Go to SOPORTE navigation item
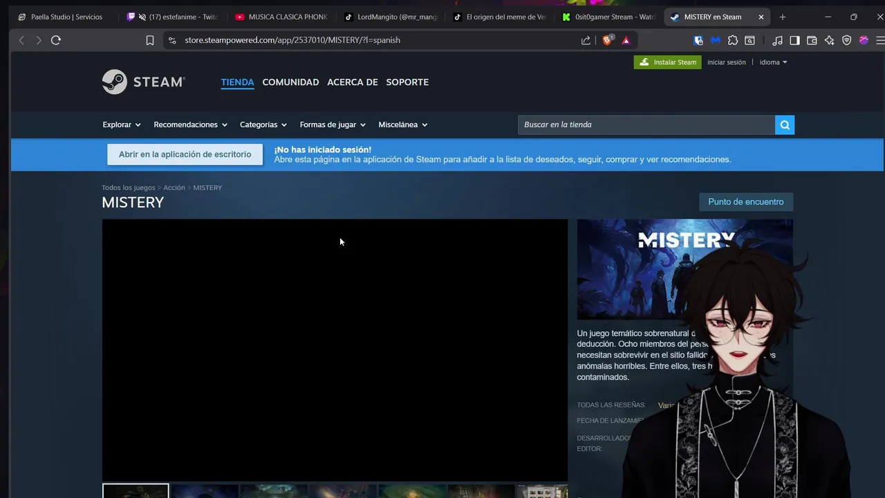The height and width of the screenshot is (498, 885). pos(407,82)
